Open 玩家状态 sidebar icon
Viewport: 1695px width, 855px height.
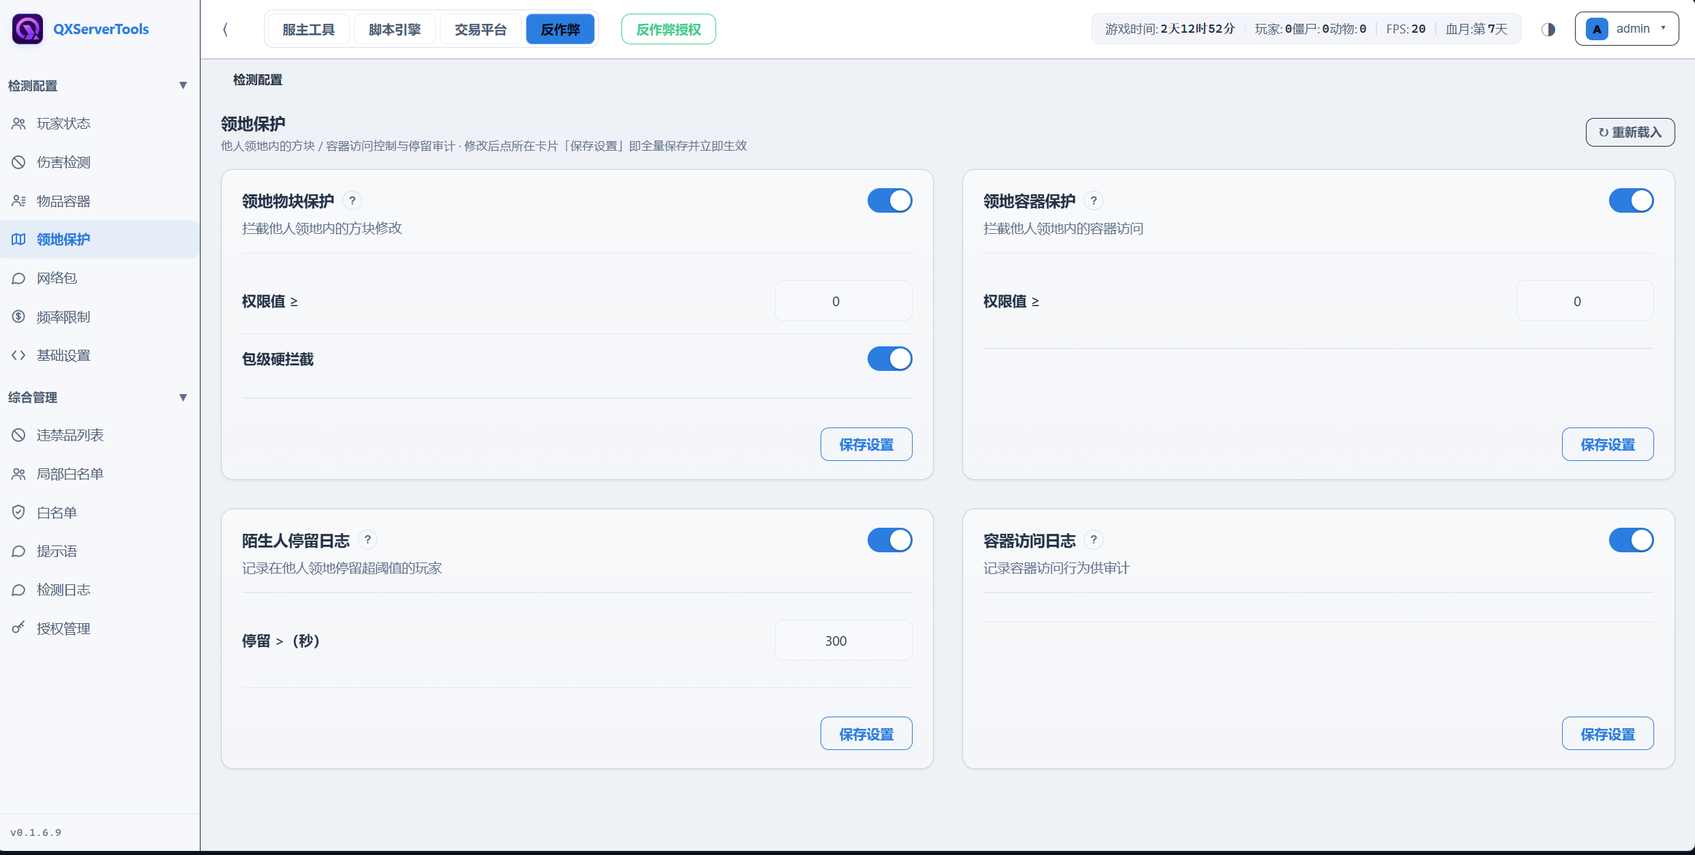(x=18, y=123)
